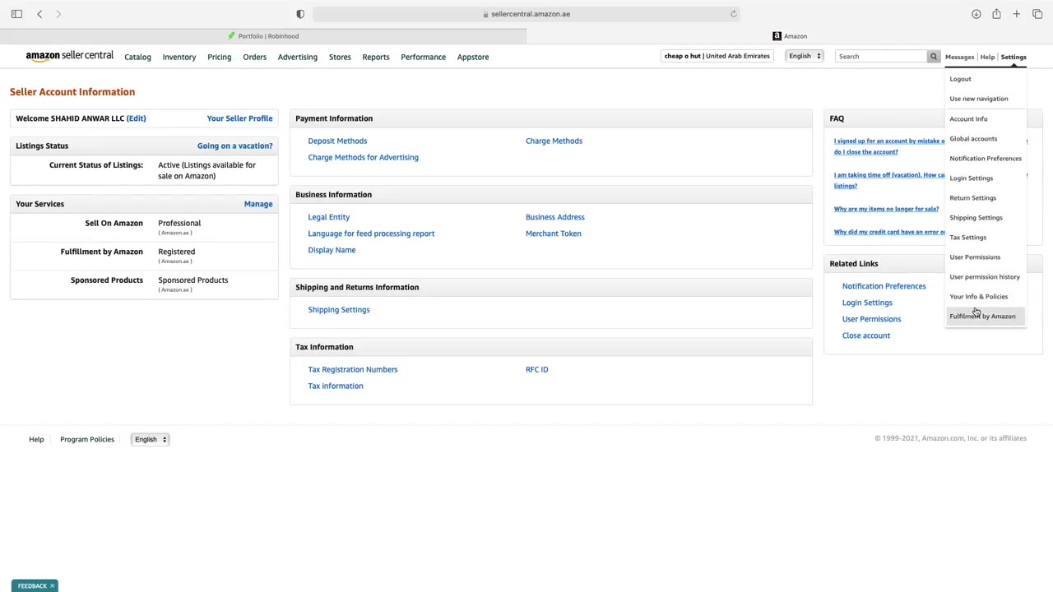Image resolution: width=1053 pixels, height=592 pixels.
Task: Open Help in the header
Action: 987,57
